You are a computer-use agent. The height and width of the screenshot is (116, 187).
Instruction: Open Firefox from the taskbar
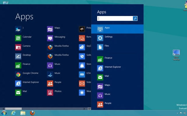point(32,113)
